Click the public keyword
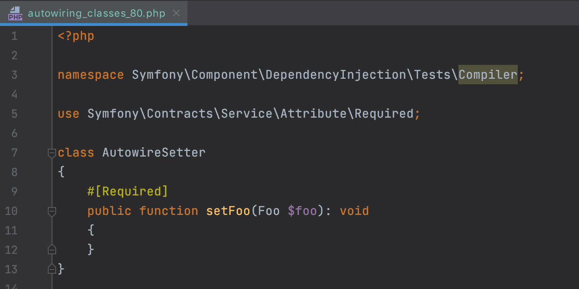The width and height of the screenshot is (579, 289). 109,211
